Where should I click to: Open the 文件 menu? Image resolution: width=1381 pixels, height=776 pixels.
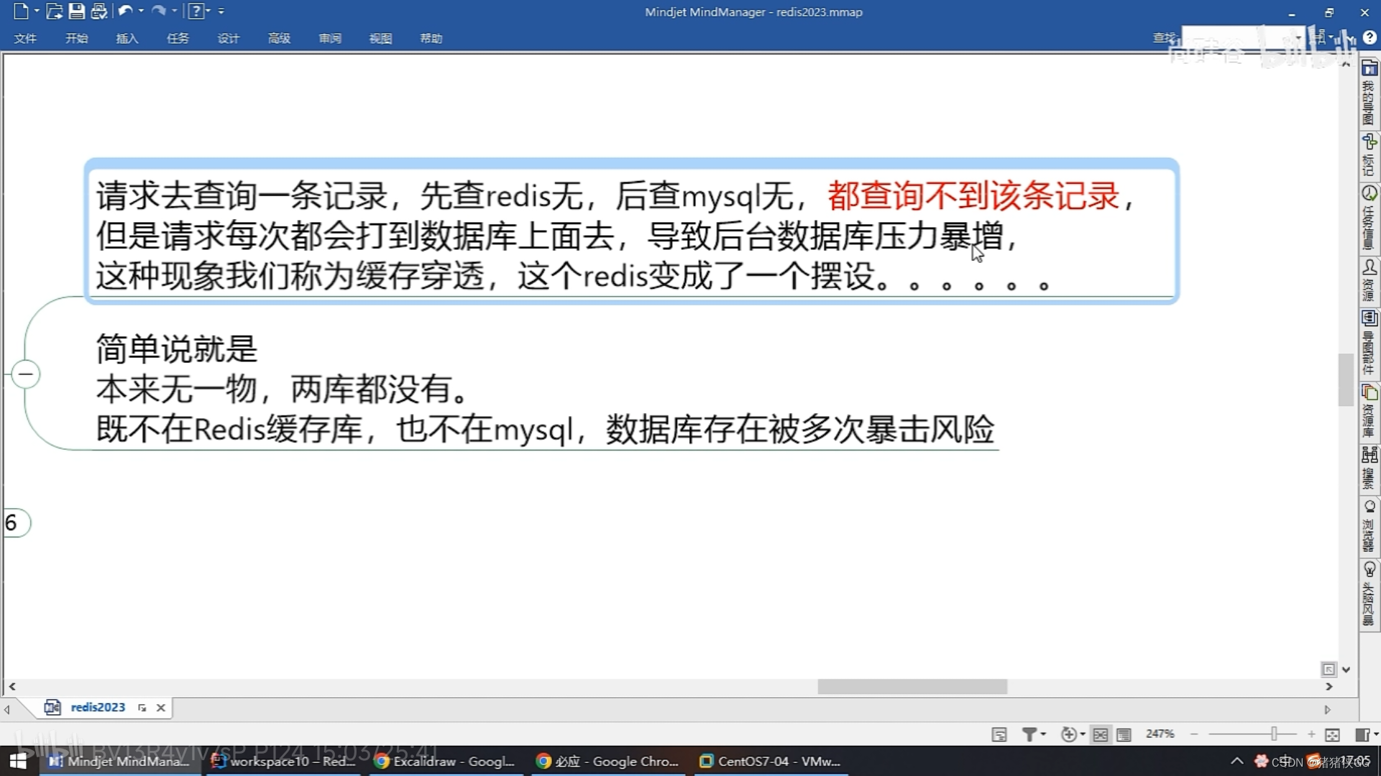[25, 38]
